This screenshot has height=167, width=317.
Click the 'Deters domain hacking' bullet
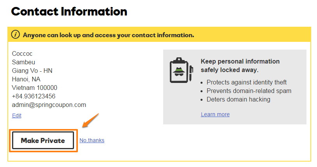click(x=238, y=100)
